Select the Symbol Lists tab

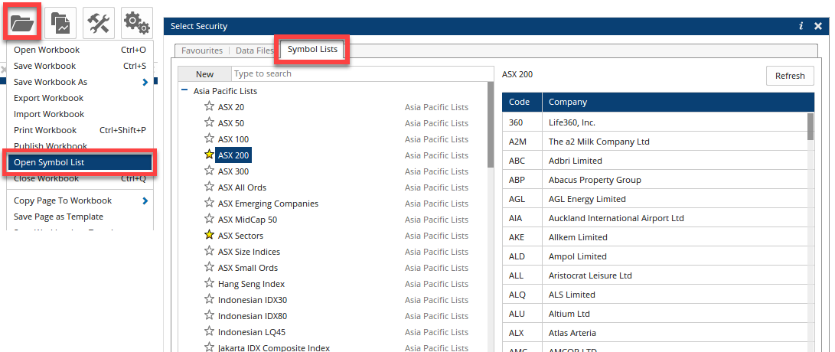coord(312,50)
